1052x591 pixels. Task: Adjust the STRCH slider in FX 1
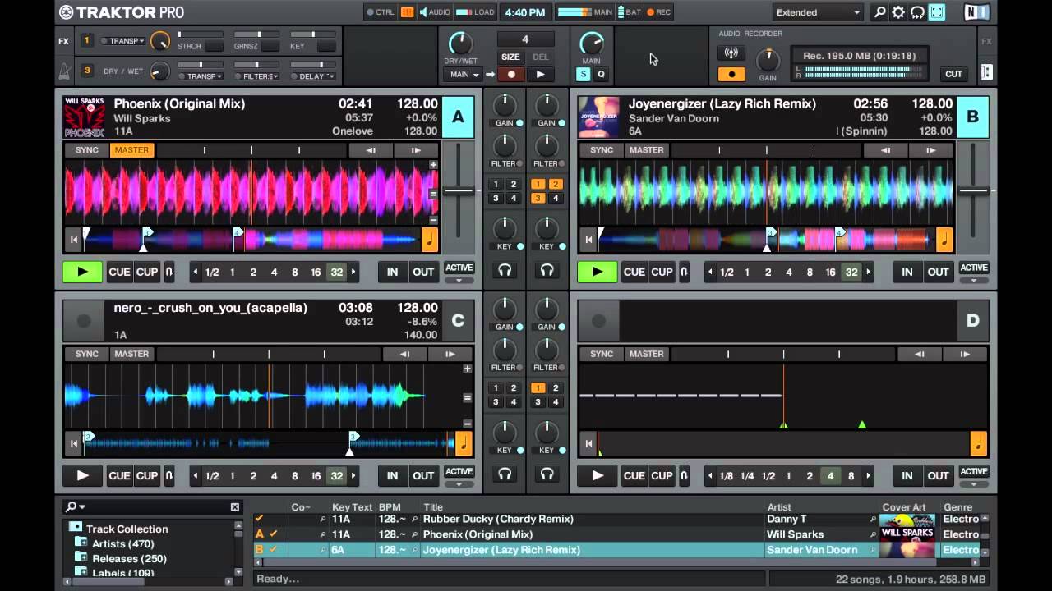201,34
